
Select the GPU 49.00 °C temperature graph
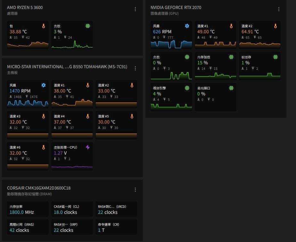pos(215,45)
